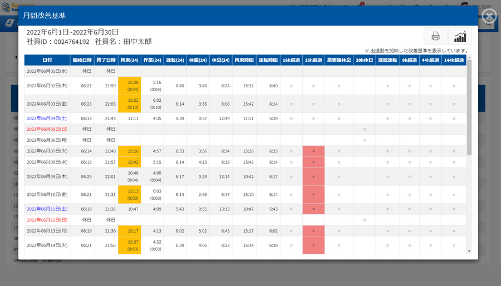Click the previous arrow behind the dialog

point(16,57)
